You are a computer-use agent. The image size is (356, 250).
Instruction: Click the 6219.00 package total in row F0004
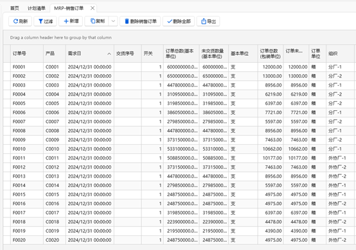(x=271, y=94)
